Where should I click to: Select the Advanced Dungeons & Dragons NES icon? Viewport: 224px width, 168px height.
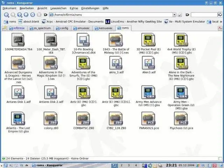18,63
